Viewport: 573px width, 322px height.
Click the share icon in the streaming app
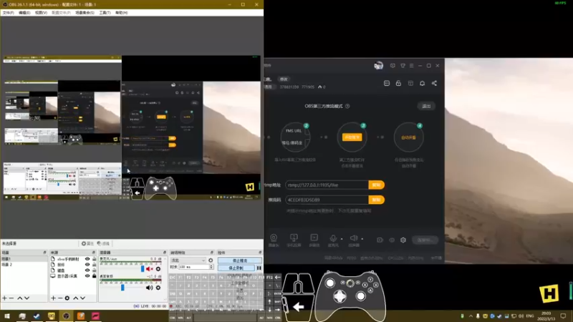pyautogui.click(x=434, y=83)
